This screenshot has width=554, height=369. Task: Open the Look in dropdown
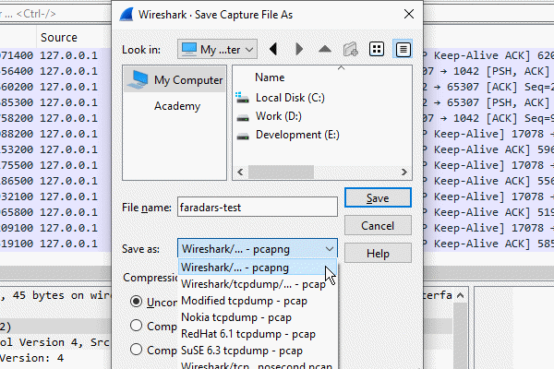pos(217,49)
